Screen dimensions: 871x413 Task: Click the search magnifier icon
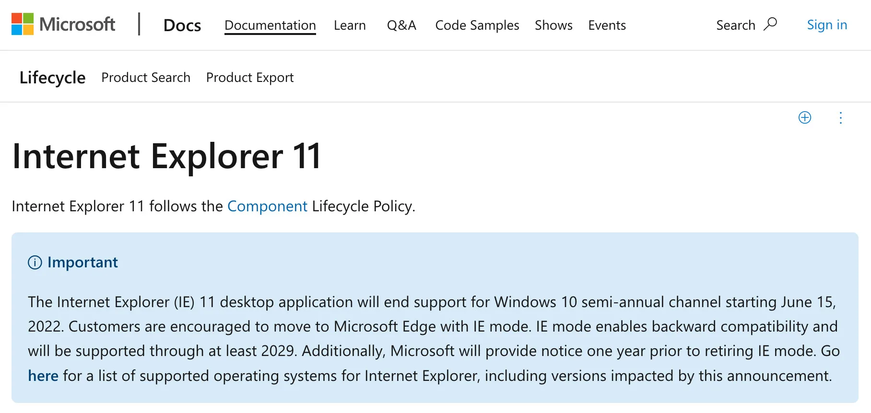point(770,24)
